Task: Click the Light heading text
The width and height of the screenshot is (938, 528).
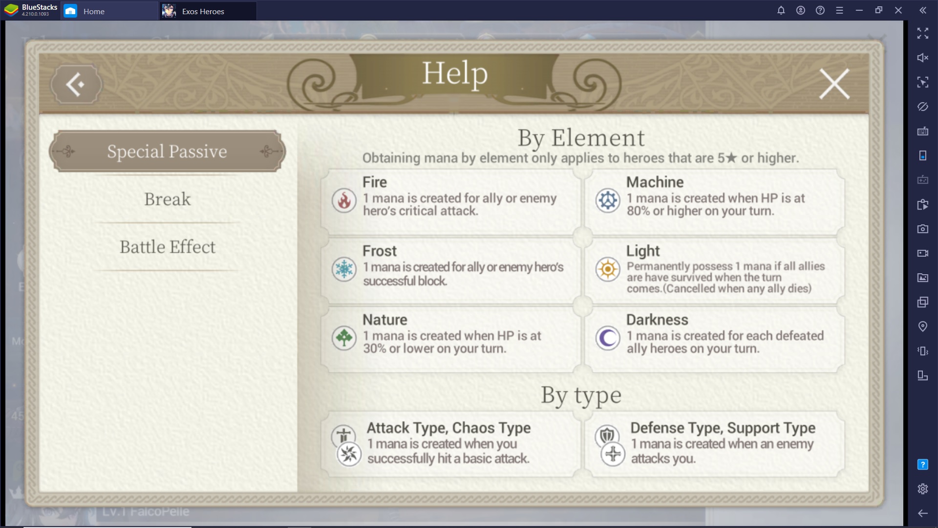Action: pyautogui.click(x=643, y=251)
